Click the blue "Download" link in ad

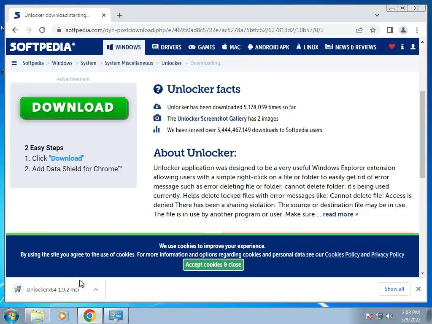[66, 159]
